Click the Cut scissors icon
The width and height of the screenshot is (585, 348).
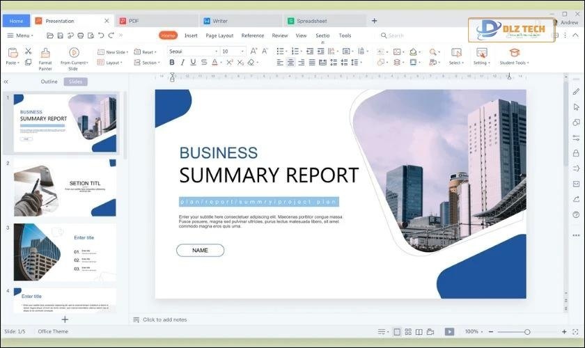point(29,51)
